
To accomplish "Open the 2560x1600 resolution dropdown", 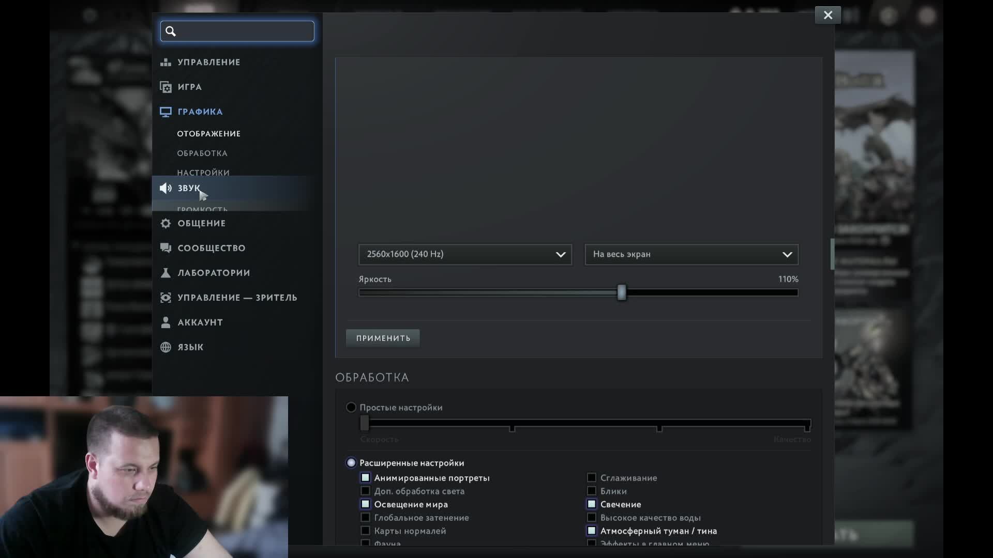I will pos(465,254).
